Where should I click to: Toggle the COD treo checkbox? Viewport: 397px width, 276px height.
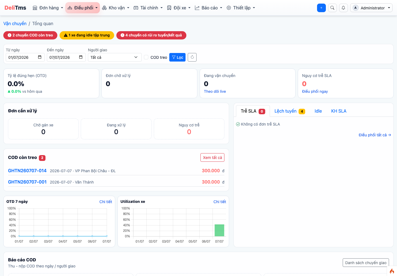(x=146, y=57)
